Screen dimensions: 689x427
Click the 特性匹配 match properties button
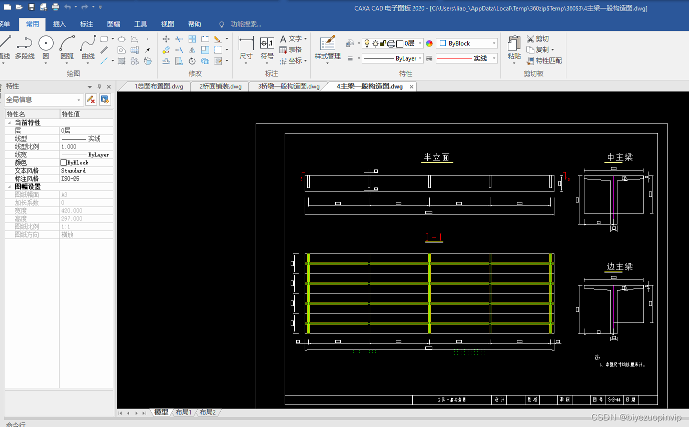[544, 61]
